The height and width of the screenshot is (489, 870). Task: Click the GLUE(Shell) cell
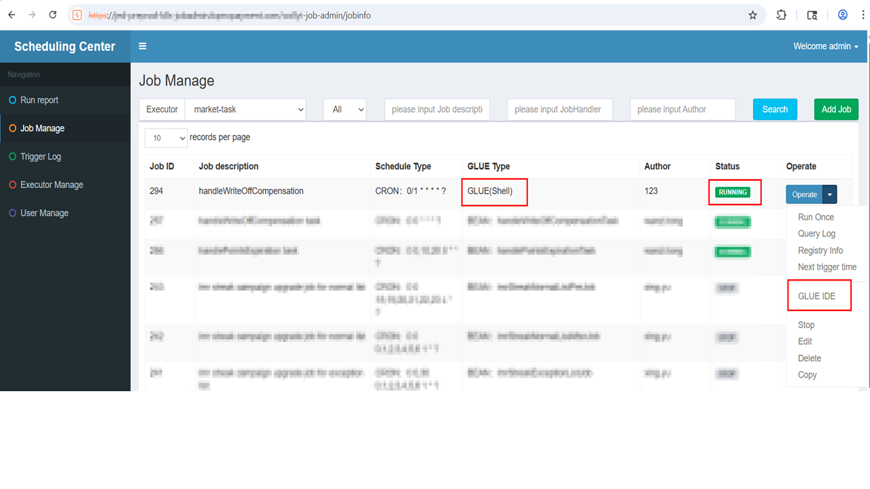pos(490,191)
